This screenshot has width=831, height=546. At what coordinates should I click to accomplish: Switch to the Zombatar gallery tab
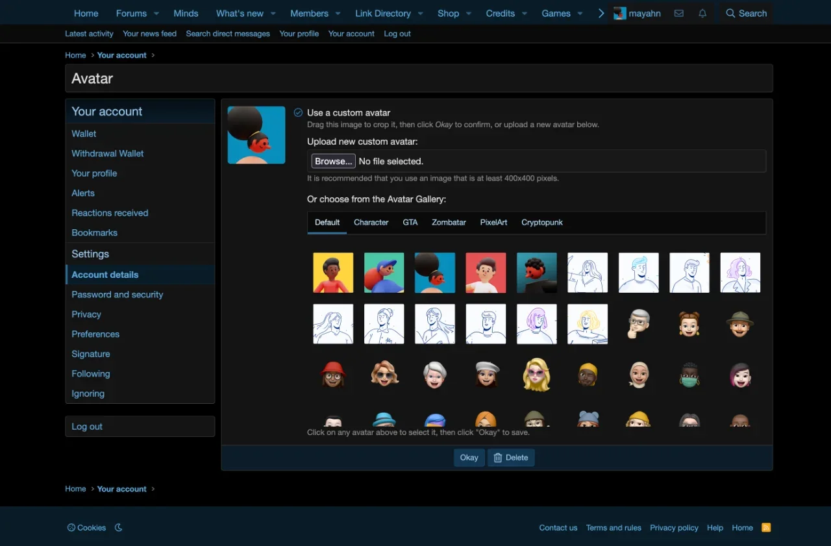coord(449,222)
